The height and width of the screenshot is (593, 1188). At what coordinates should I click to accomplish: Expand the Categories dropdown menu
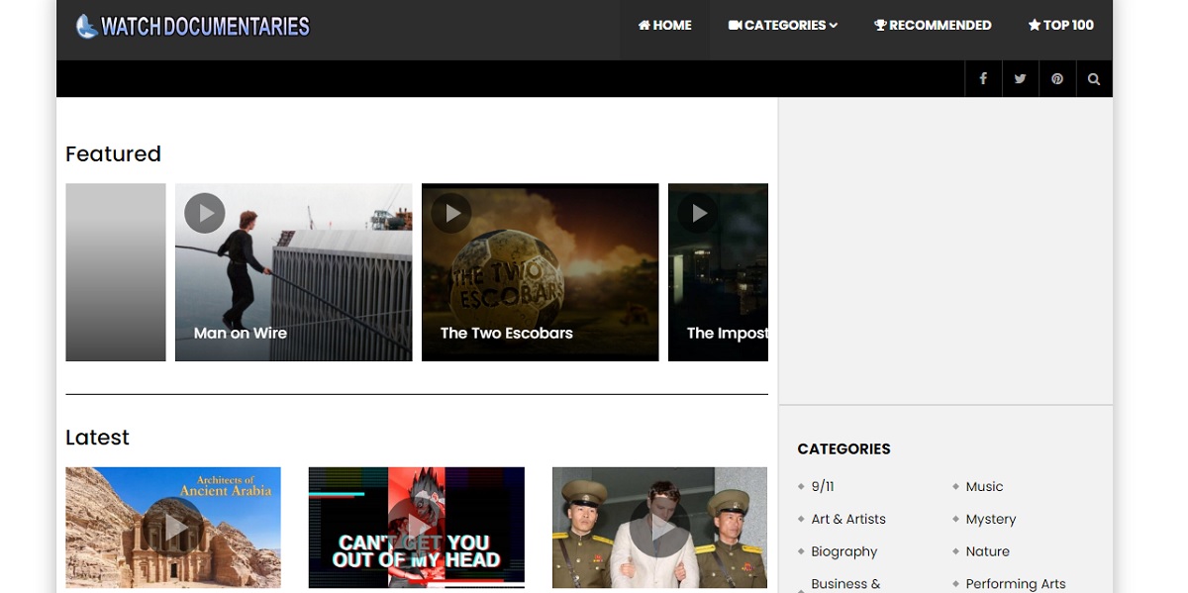[x=783, y=26]
